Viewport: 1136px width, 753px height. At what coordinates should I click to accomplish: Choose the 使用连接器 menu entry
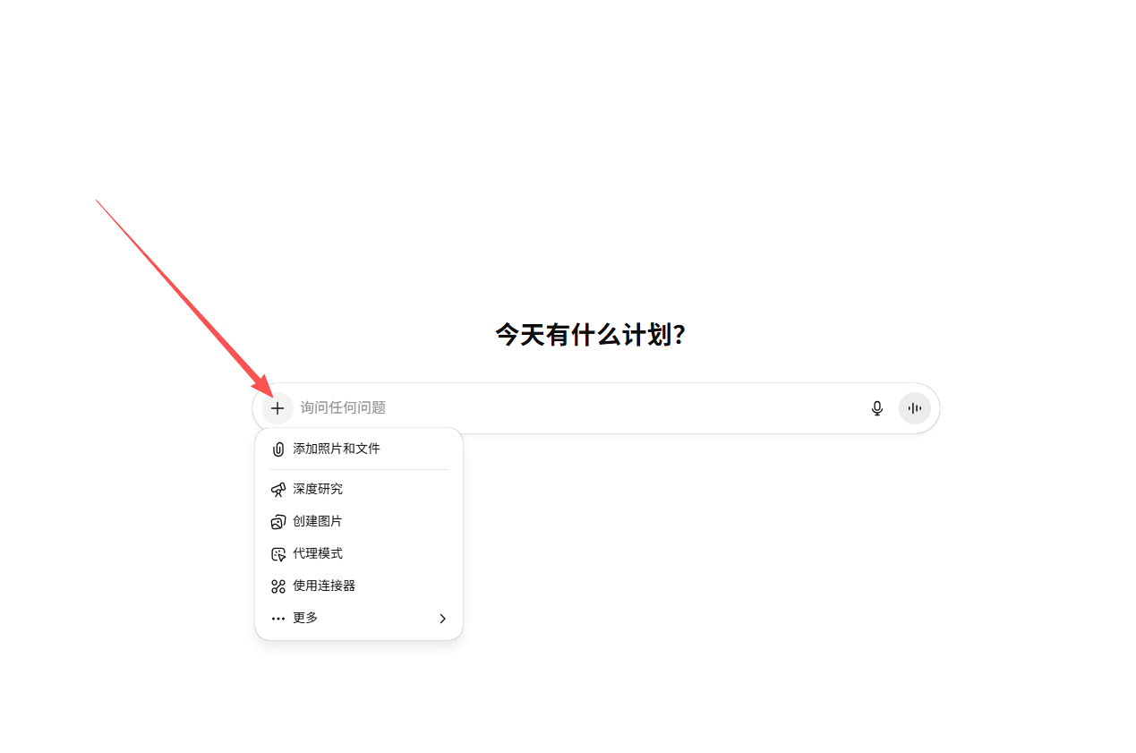[x=324, y=586]
